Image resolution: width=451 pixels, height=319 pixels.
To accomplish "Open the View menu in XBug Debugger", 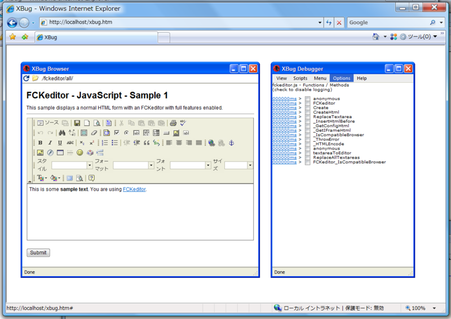I will [x=281, y=78].
